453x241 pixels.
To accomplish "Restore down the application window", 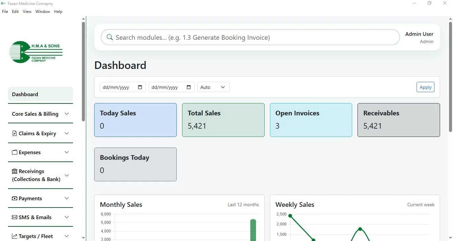I will (429, 3).
